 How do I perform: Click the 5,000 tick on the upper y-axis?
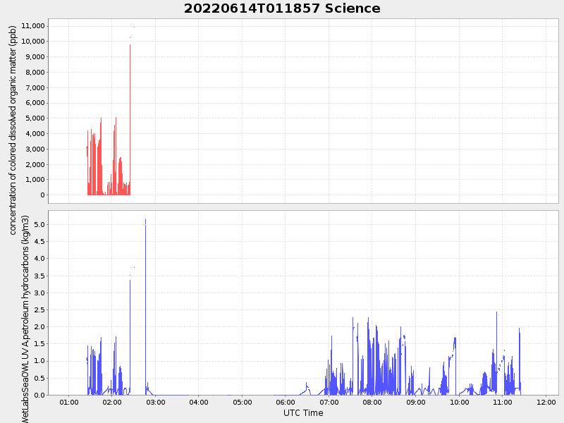pyautogui.click(x=35, y=118)
